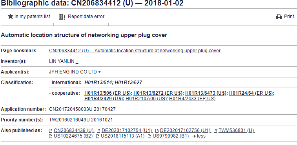Viewport: 297px width, 145px height.
Task: Open priority number TW20160216049U link
Action: point(81,120)
